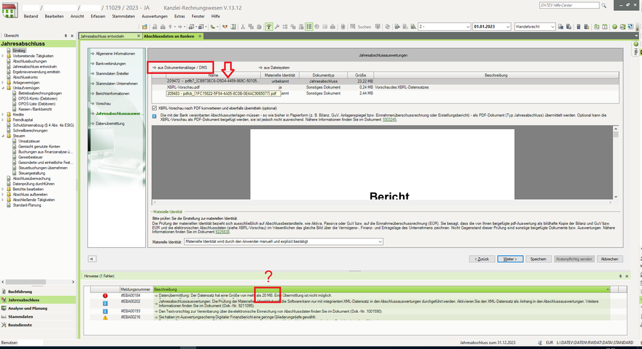The height and width of the screenshot is (349, 642).
Task: Click the blue info icon for #EBA00202
Action: [105, 303]
